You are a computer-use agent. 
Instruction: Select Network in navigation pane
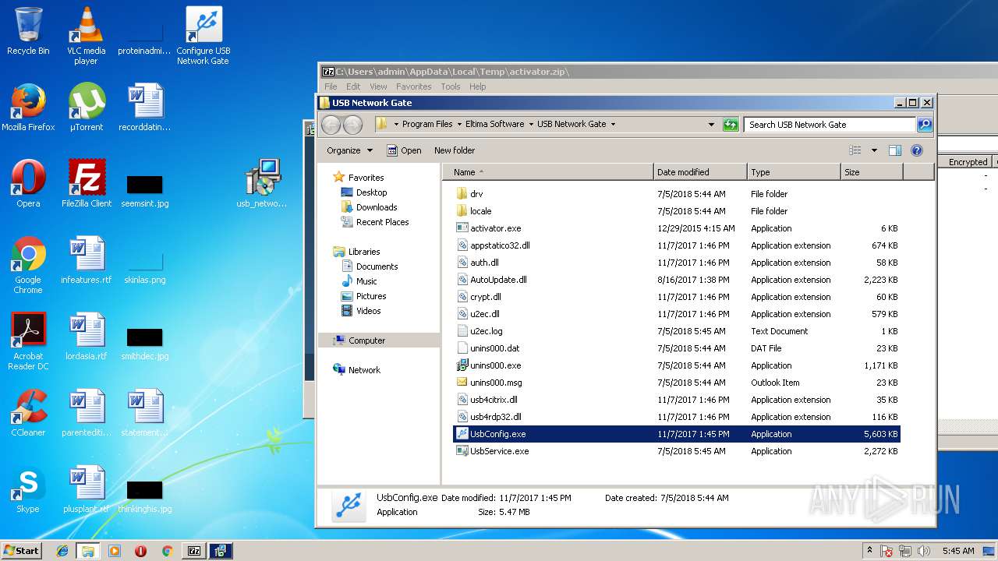357,370
